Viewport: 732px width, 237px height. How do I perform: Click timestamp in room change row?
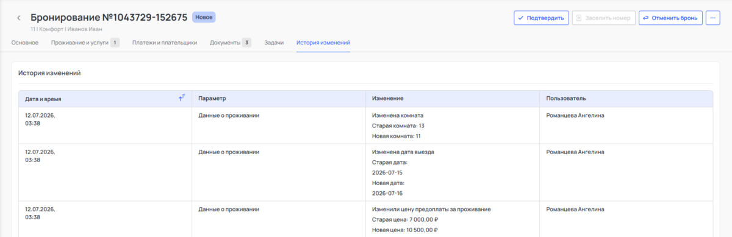click(40, 119)
